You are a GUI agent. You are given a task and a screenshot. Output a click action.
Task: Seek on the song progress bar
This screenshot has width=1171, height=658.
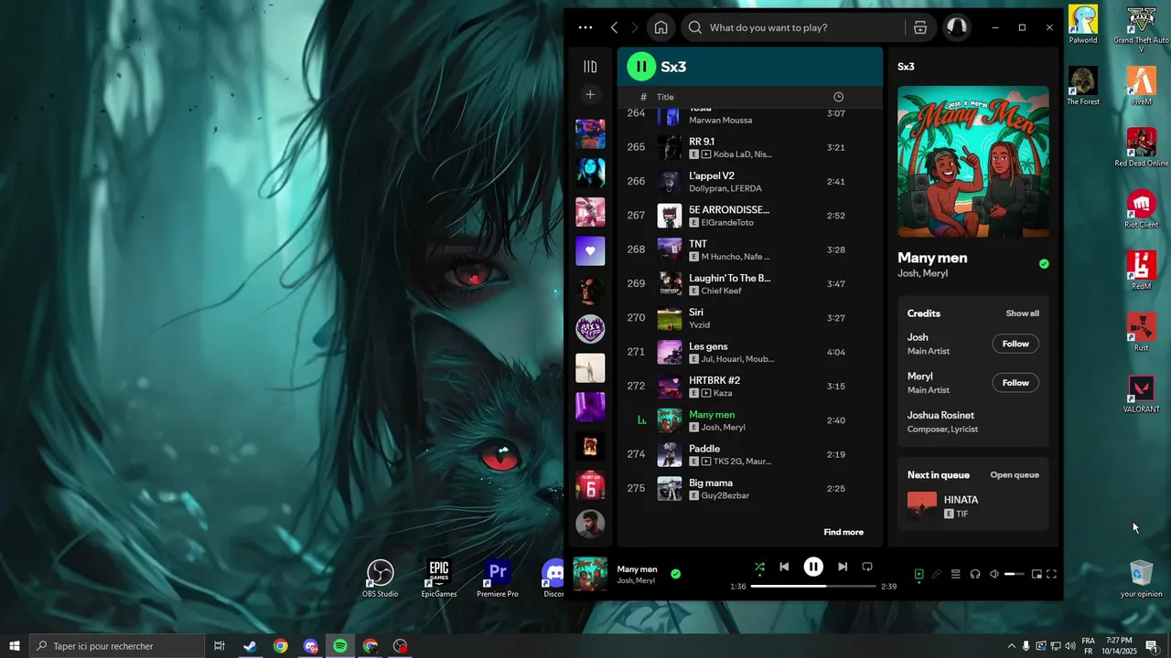813,586
